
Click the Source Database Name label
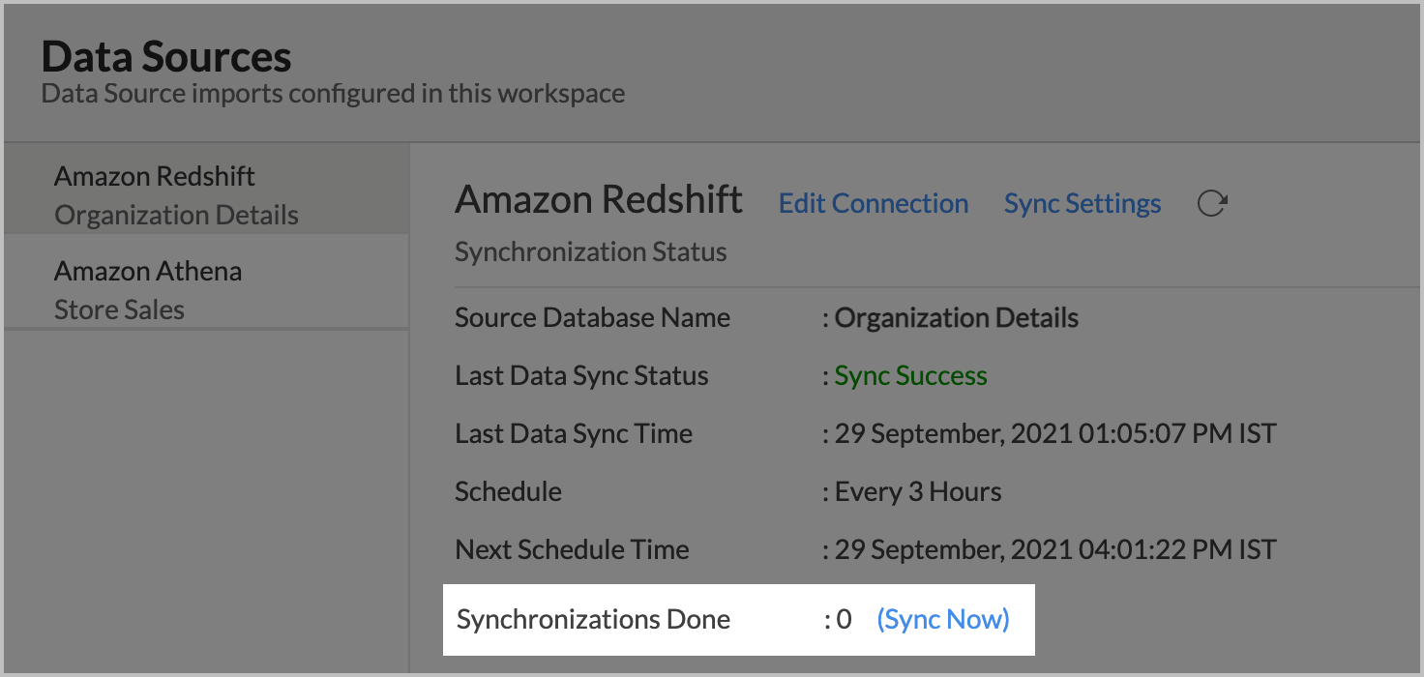(593, 317)
